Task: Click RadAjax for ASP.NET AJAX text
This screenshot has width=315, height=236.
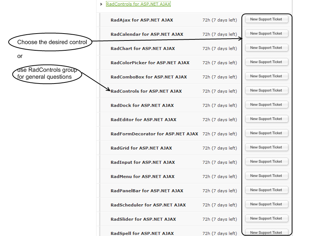Action: 142,20
